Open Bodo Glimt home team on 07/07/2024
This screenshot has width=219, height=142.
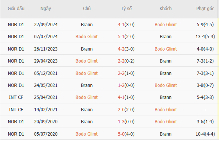87,37
